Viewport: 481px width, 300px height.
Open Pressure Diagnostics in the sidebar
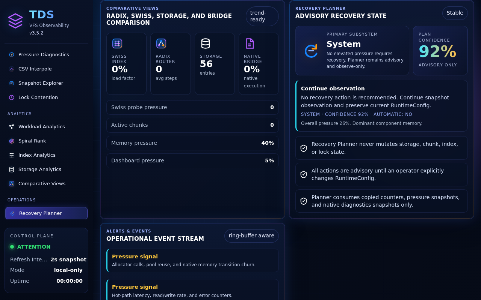pyautogui.click(x=47, y=54)
